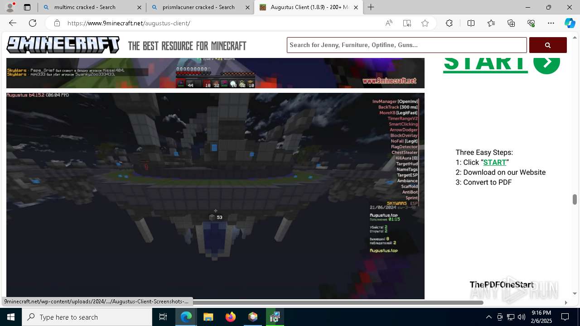The width and height of the screenshot is (580, 326).
Task: Click the large green START ad text
Action: (x=485, y=64)
